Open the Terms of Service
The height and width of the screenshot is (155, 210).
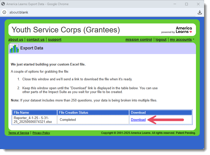pos(19,133)
